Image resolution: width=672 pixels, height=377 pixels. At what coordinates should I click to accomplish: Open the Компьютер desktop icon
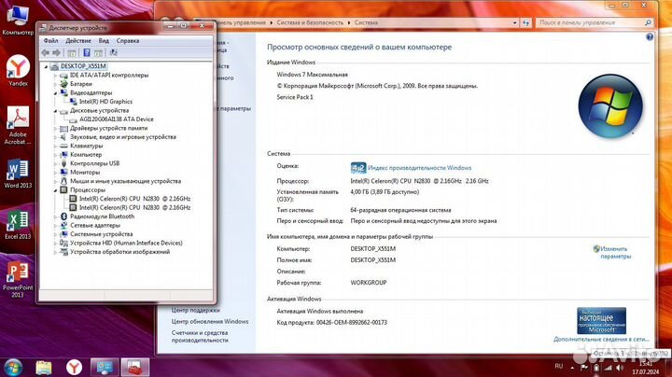pyautogui.click(x=18, y=20)
